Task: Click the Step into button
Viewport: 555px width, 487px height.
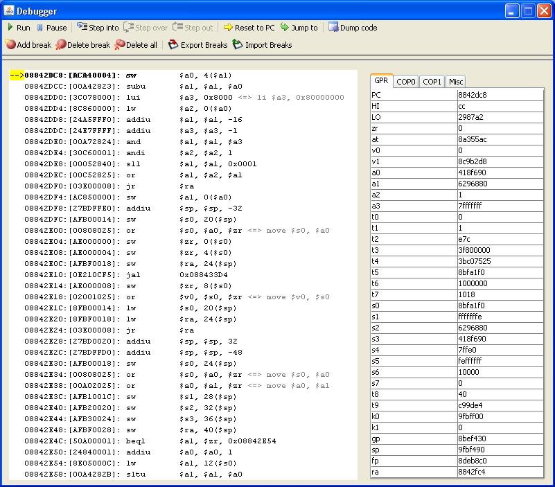Action: 98,28
